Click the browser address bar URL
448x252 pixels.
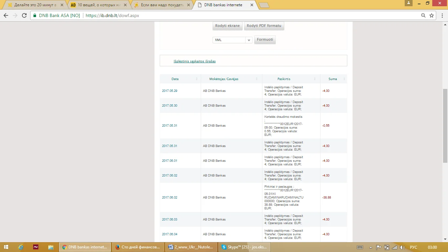pyautogui.click(x=112, y=15)
